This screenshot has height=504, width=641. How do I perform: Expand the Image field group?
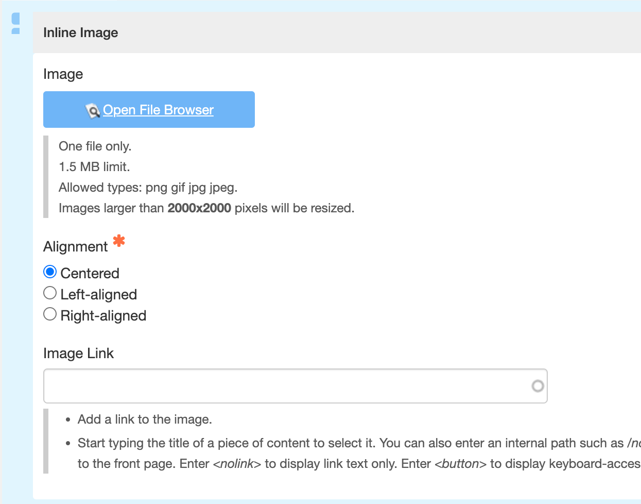point(63,74)
